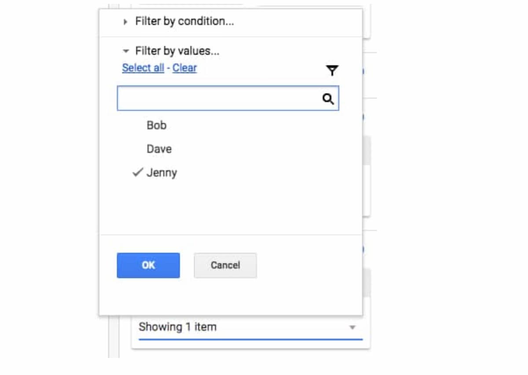Viewport: 528px width, 375px height.
Task: Click the blank checkmark space left of Dave
Action: point(138,149)
